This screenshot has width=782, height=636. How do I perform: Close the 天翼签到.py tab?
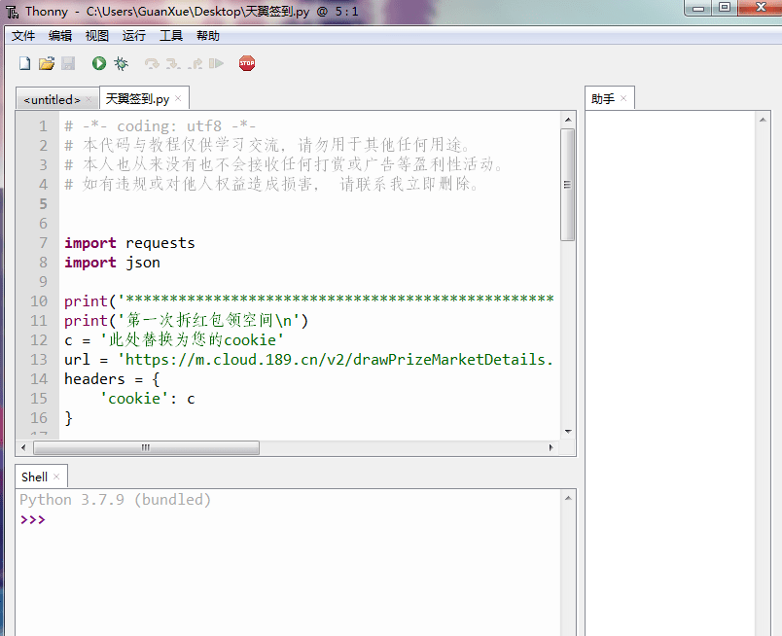point(178,98)
